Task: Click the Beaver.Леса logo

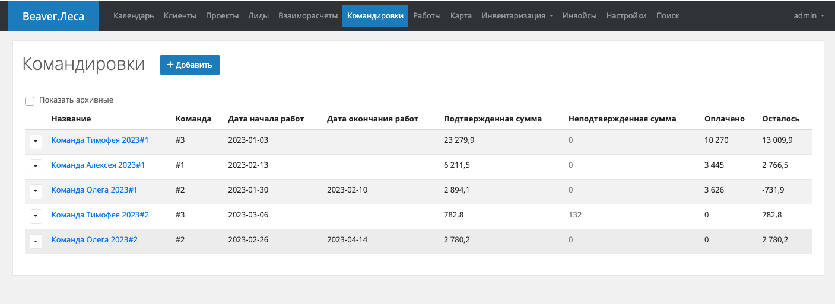Action: coord(53,16)
